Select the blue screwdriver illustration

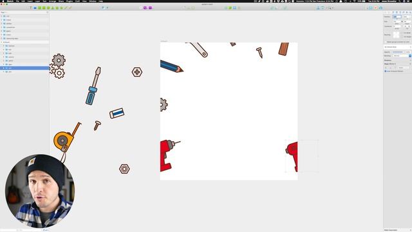click(93, 86)
